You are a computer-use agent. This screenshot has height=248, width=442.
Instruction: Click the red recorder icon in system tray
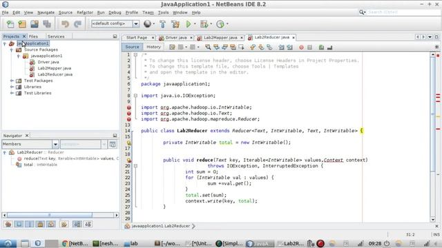click(x=320, y=243)
